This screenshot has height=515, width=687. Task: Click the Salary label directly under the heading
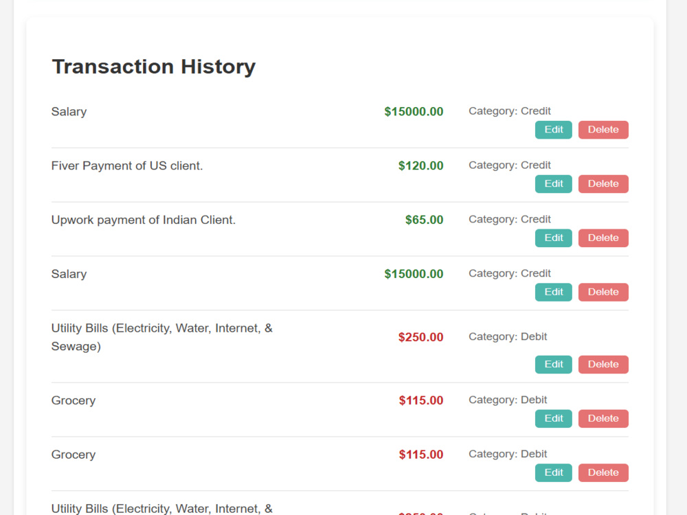pos(69,112)
